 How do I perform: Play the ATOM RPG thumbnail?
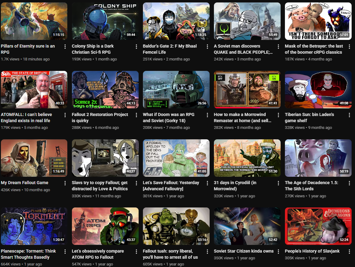pyautogui.click(x=105, y=226)
